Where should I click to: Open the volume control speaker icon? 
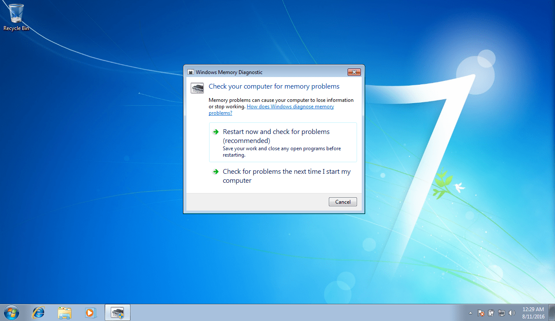511,313
